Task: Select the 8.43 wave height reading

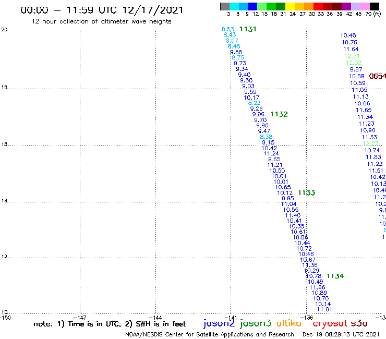Action: click(x=230, y=35)
